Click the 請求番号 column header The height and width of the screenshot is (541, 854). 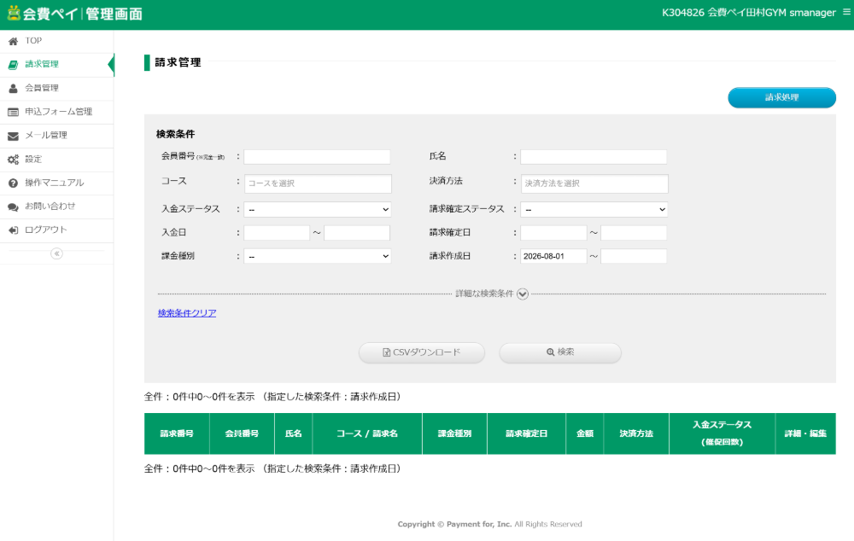pos(177,433)
